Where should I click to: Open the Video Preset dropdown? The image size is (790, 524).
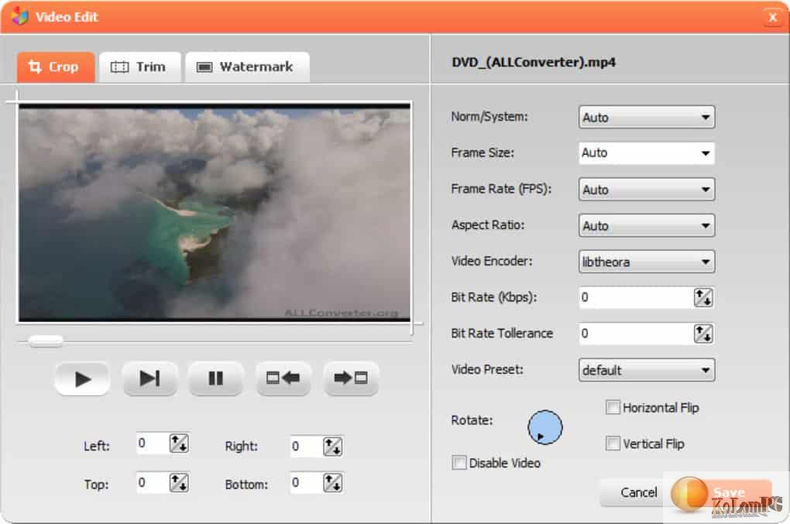(x=647, y=370)
